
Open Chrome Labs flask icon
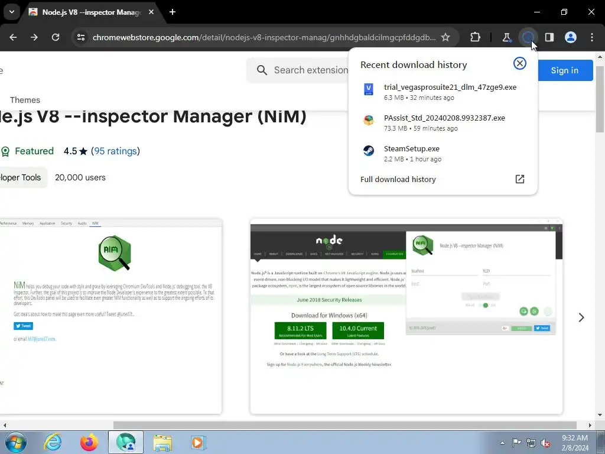pos(506,37)
